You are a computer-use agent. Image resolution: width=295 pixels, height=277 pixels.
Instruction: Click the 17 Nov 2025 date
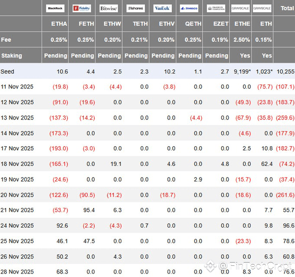[17, 148]
